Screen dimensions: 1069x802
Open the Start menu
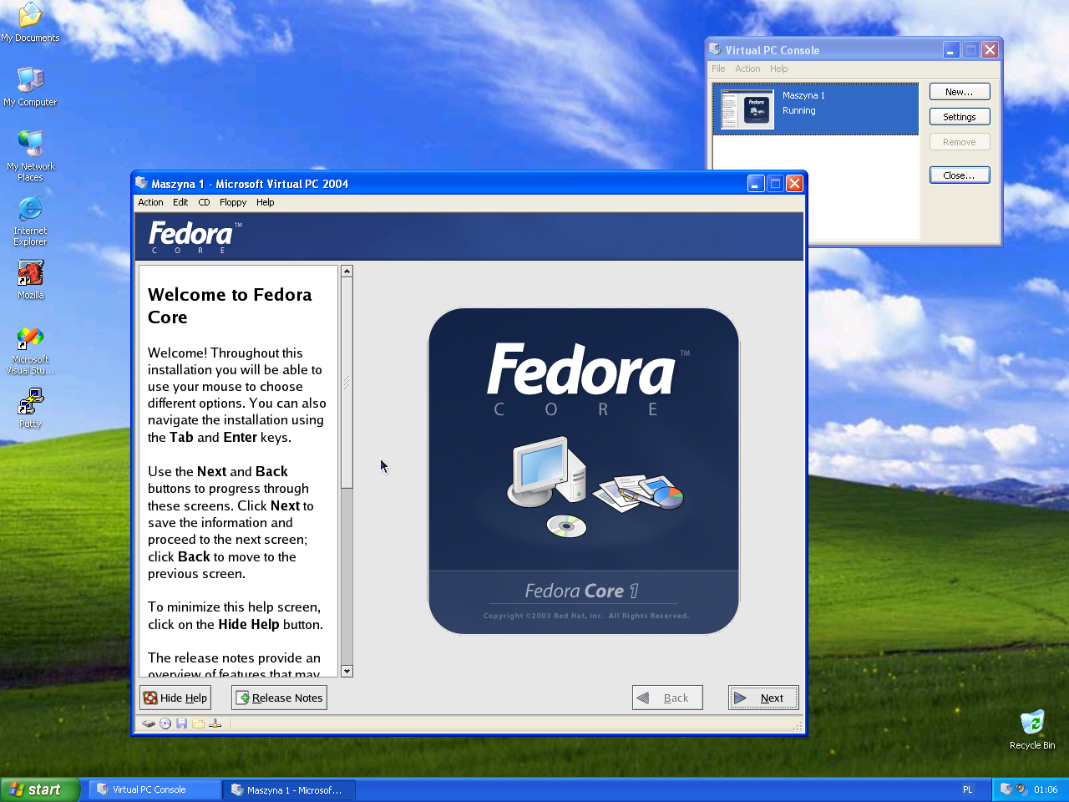(40, 789)
